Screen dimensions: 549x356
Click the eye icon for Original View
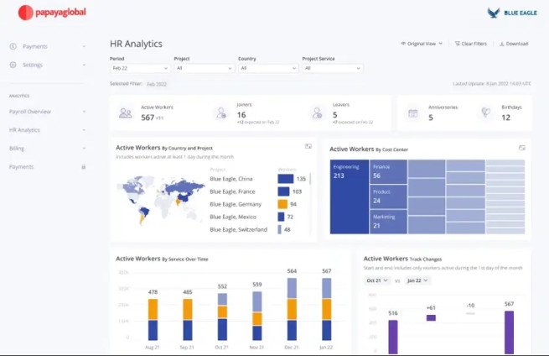[403, 44]
